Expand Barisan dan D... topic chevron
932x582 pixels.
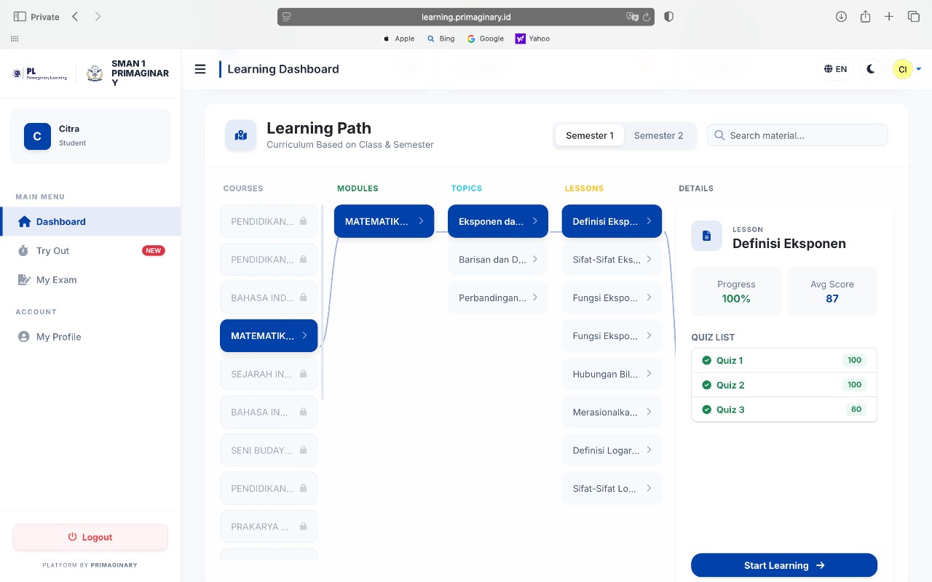tap(534, 259)
